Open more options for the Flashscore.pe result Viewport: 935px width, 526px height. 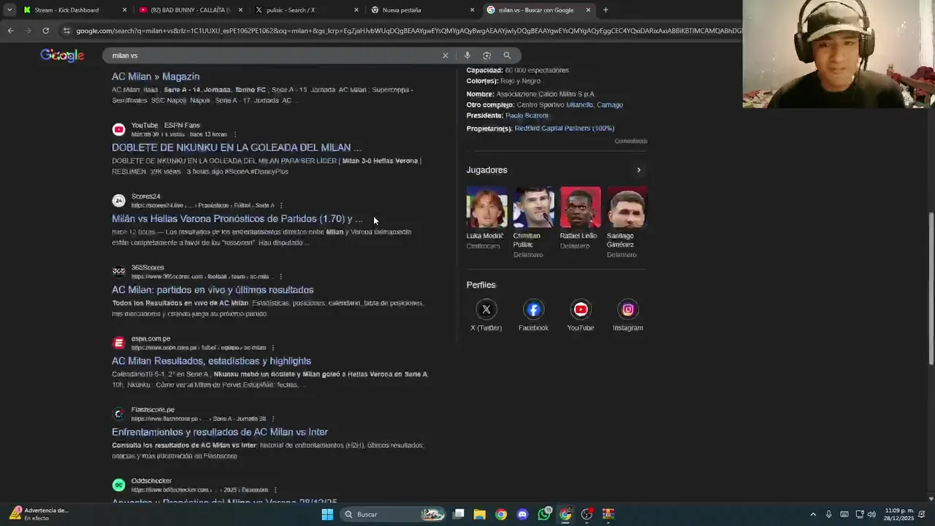click(273, 419)
